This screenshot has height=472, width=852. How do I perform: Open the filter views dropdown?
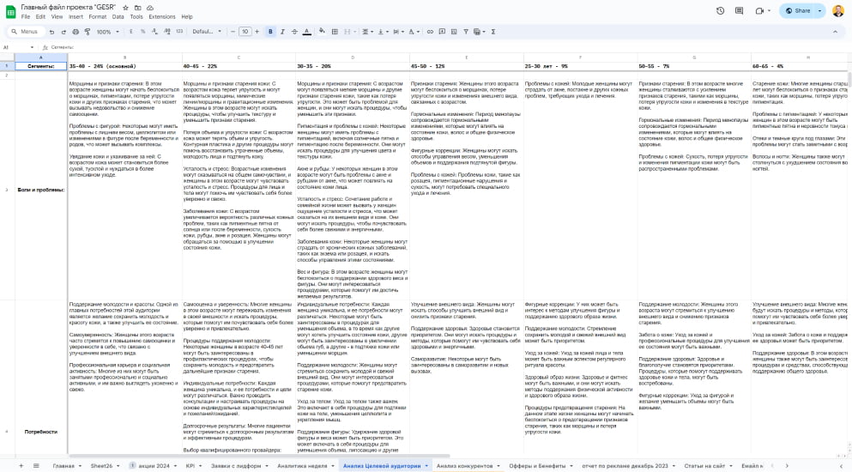(x=479, y=32)
